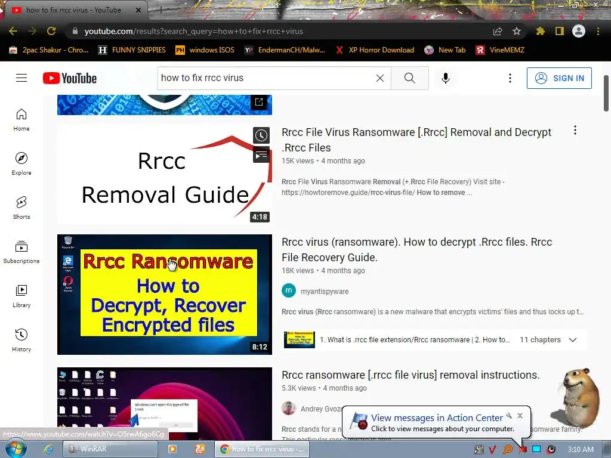Launch Internet Explorer from the taskbar
Screen dimensions: 611x458
click(x=48, y=449)
